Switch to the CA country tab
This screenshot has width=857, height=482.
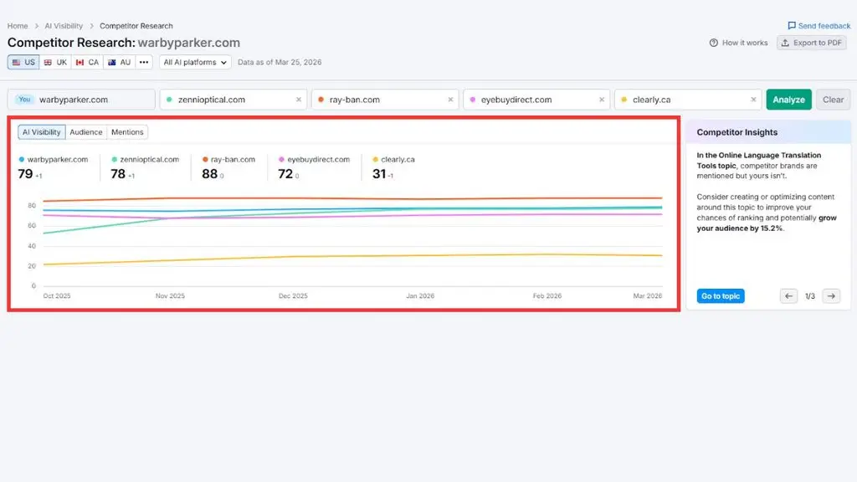(x=87, y=62)
